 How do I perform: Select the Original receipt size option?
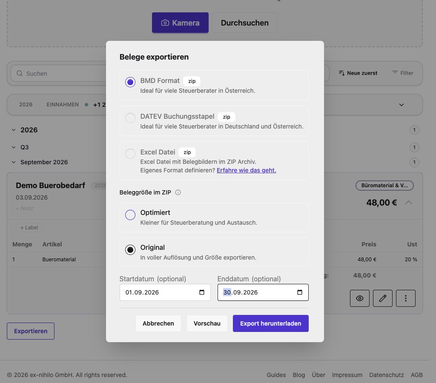[x=130, y=250]
